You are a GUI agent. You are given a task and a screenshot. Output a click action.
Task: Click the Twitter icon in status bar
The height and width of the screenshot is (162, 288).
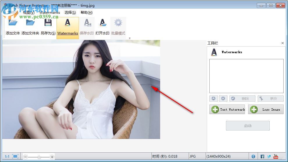point(269,156)
